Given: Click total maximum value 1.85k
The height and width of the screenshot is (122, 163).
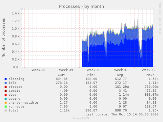Looking at the screenshot, I should coord(153,110).
